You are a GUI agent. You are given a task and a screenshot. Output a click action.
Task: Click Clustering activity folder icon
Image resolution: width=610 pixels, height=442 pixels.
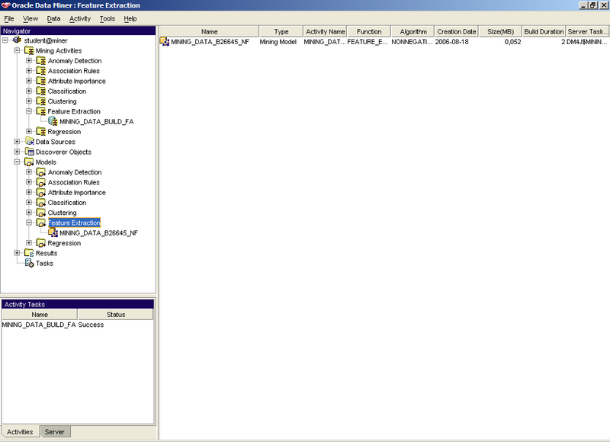point(41,101)
